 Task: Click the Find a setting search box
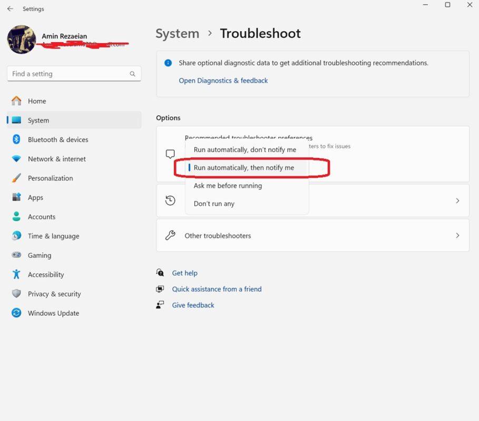click(x=69, y=74)
